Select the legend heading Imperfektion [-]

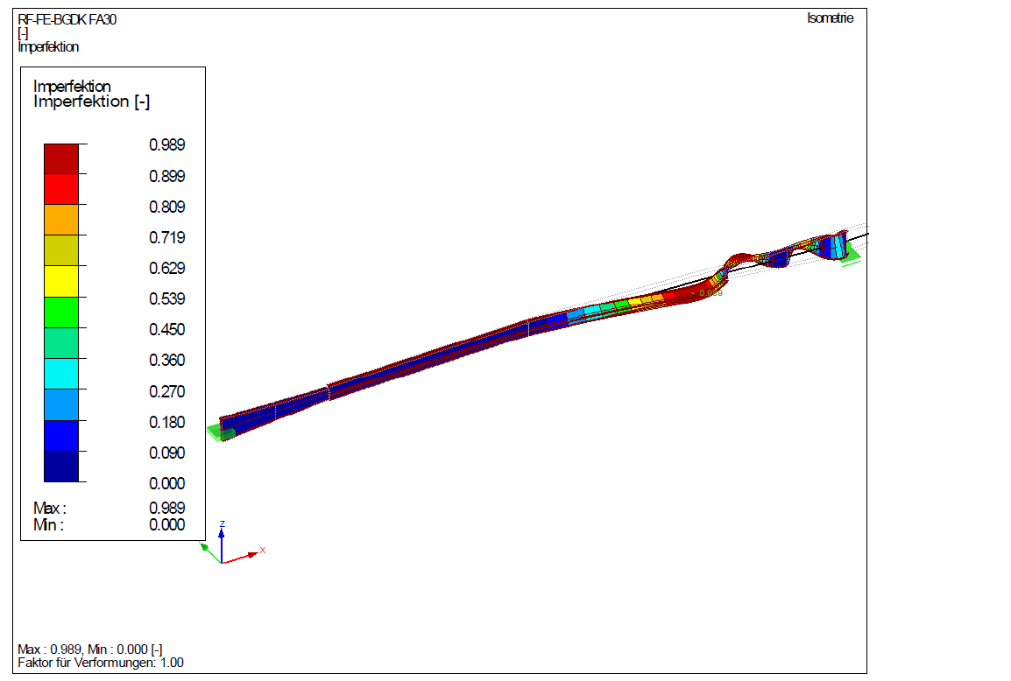pyautogui.click(x=91, y=102)
